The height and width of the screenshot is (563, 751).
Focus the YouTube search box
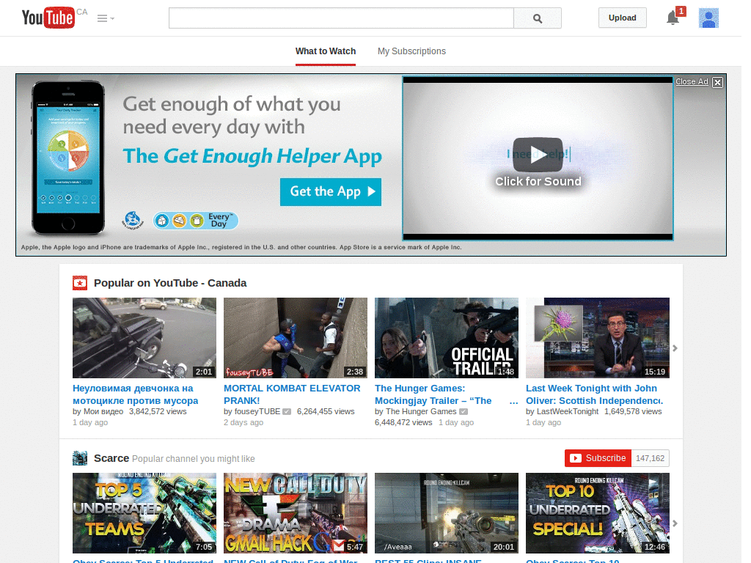[x=341, y=18]
